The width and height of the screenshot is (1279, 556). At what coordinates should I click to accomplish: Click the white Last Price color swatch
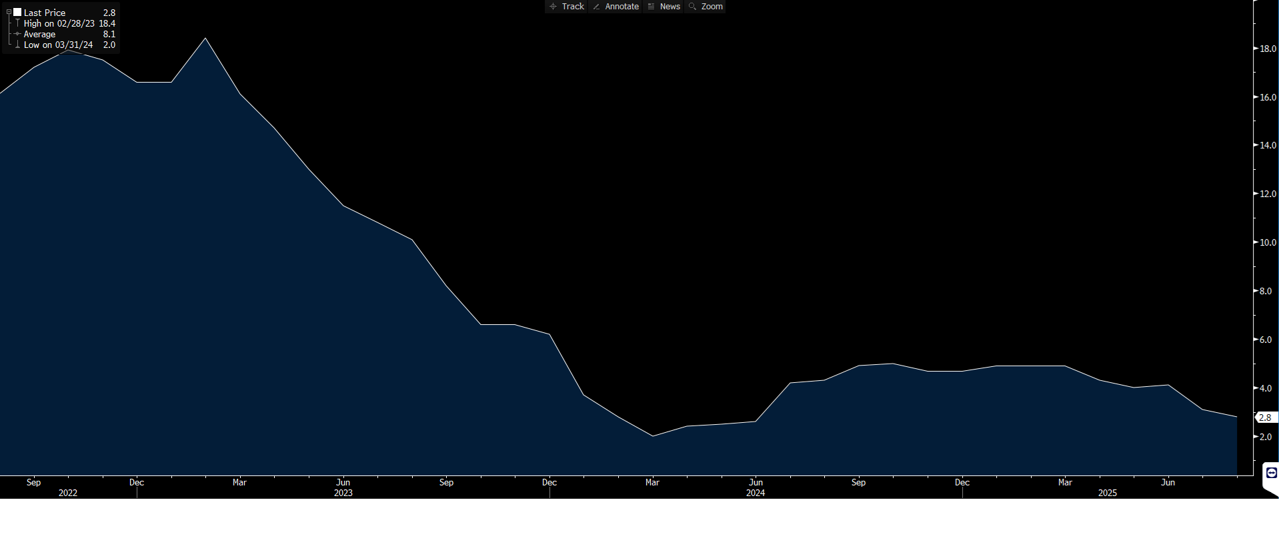(17, 13)
